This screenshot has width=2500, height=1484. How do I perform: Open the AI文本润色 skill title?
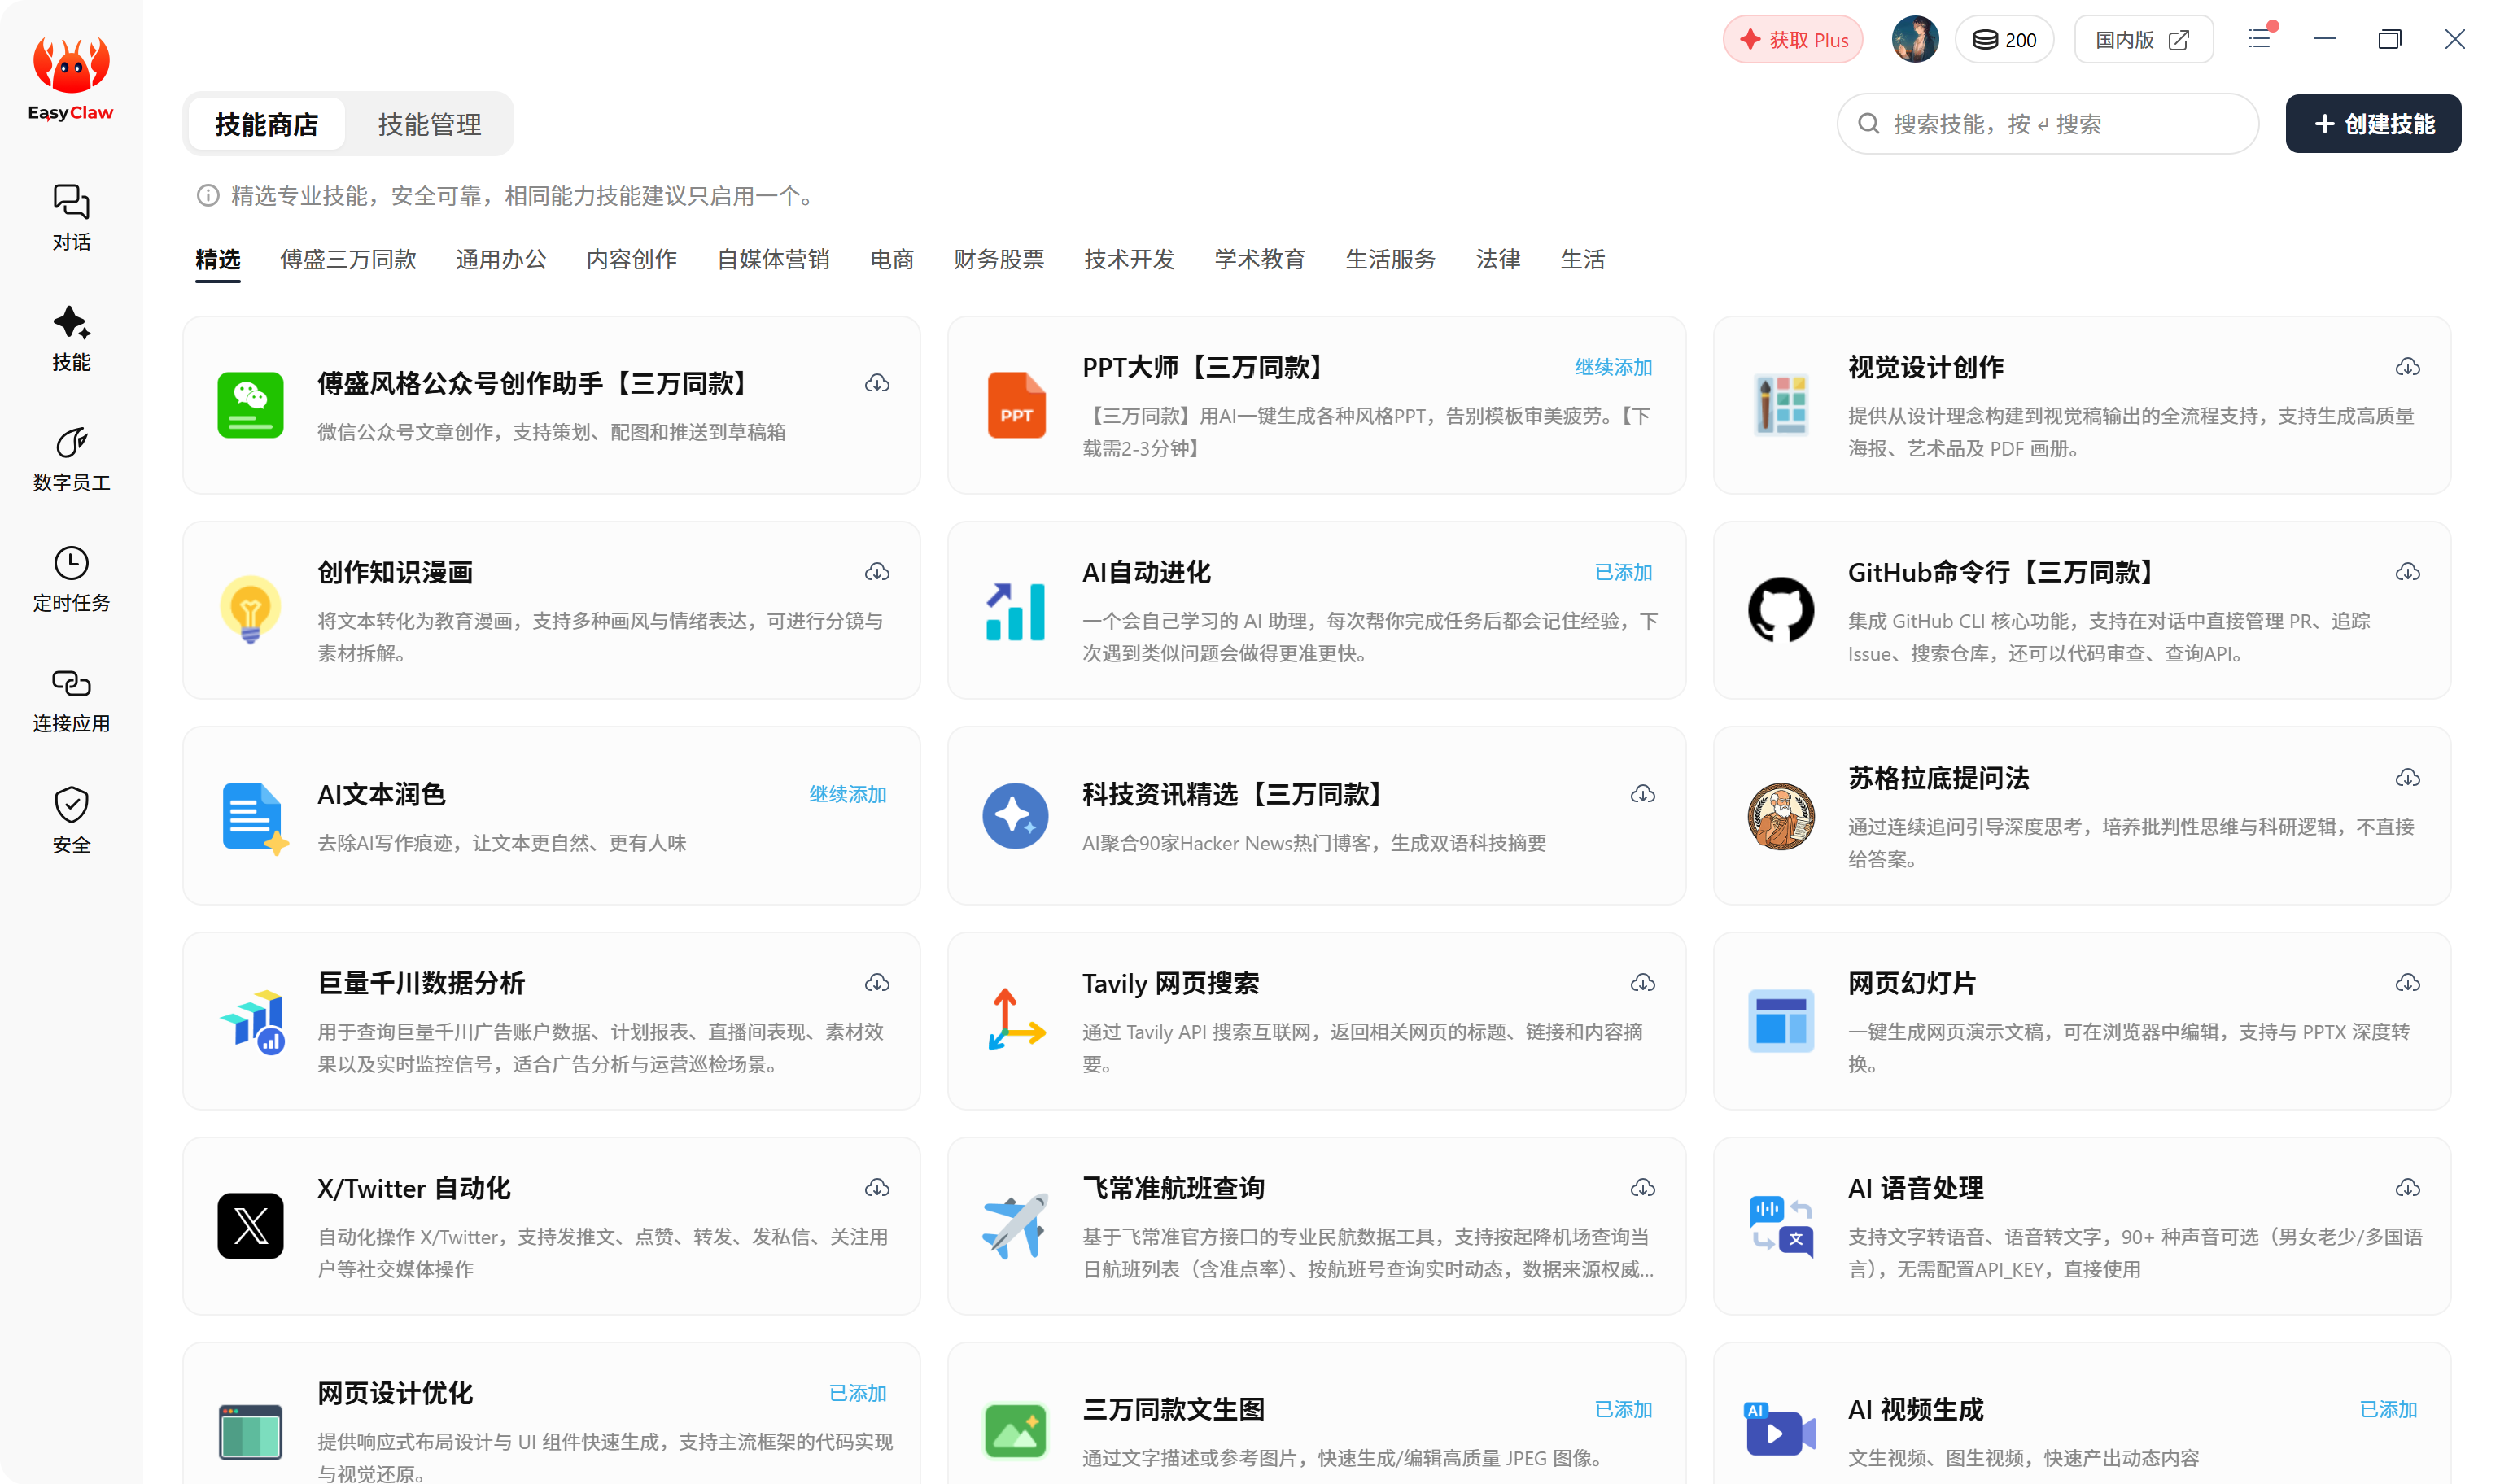coord(381,794)
